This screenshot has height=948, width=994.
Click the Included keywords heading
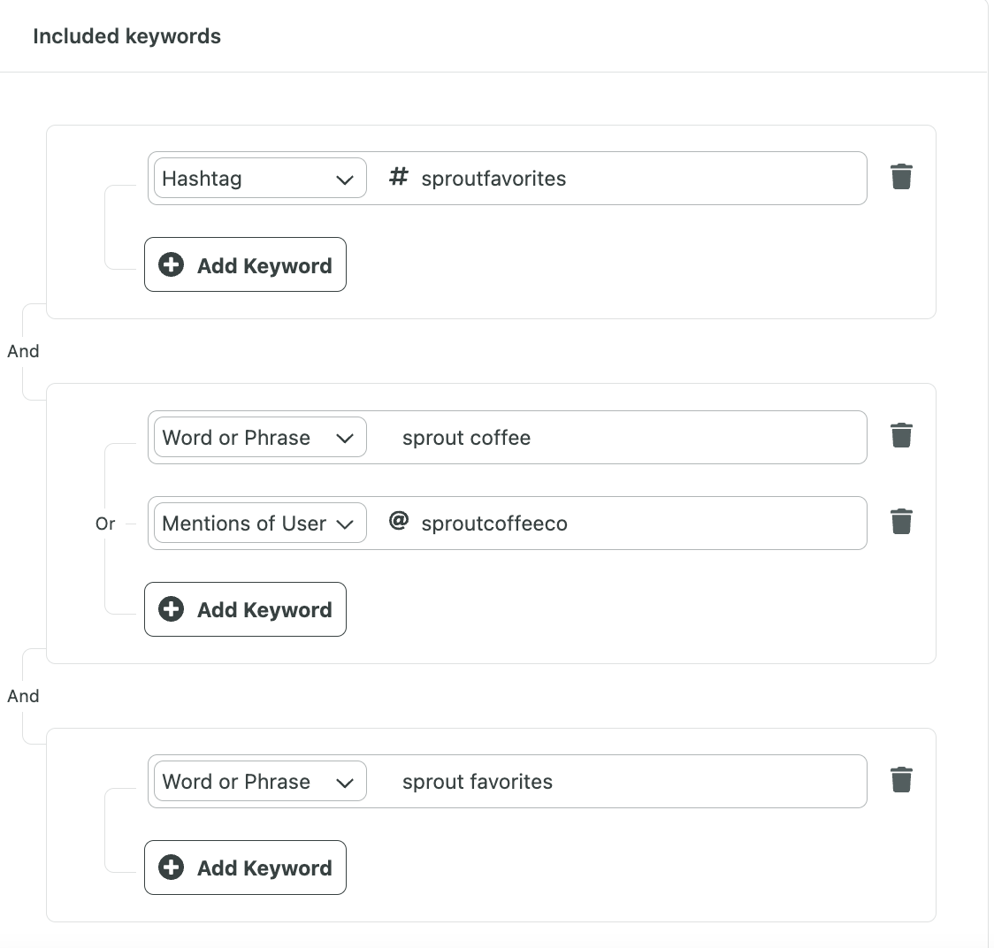[126, 36]
